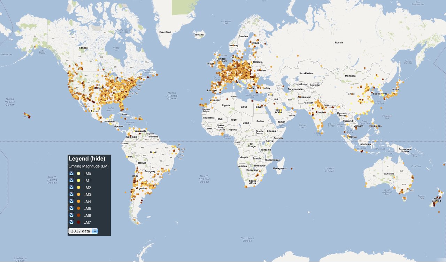Image resolution: width=446 pixels, height=262 pixels.
Task: Click the Canada label on the map
Action: tap(83, 48)
